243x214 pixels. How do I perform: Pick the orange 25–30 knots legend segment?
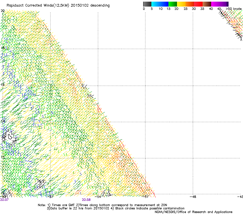[190, 4]
